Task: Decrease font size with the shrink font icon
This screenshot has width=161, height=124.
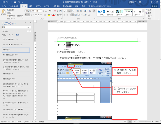Action: point(46,11)
